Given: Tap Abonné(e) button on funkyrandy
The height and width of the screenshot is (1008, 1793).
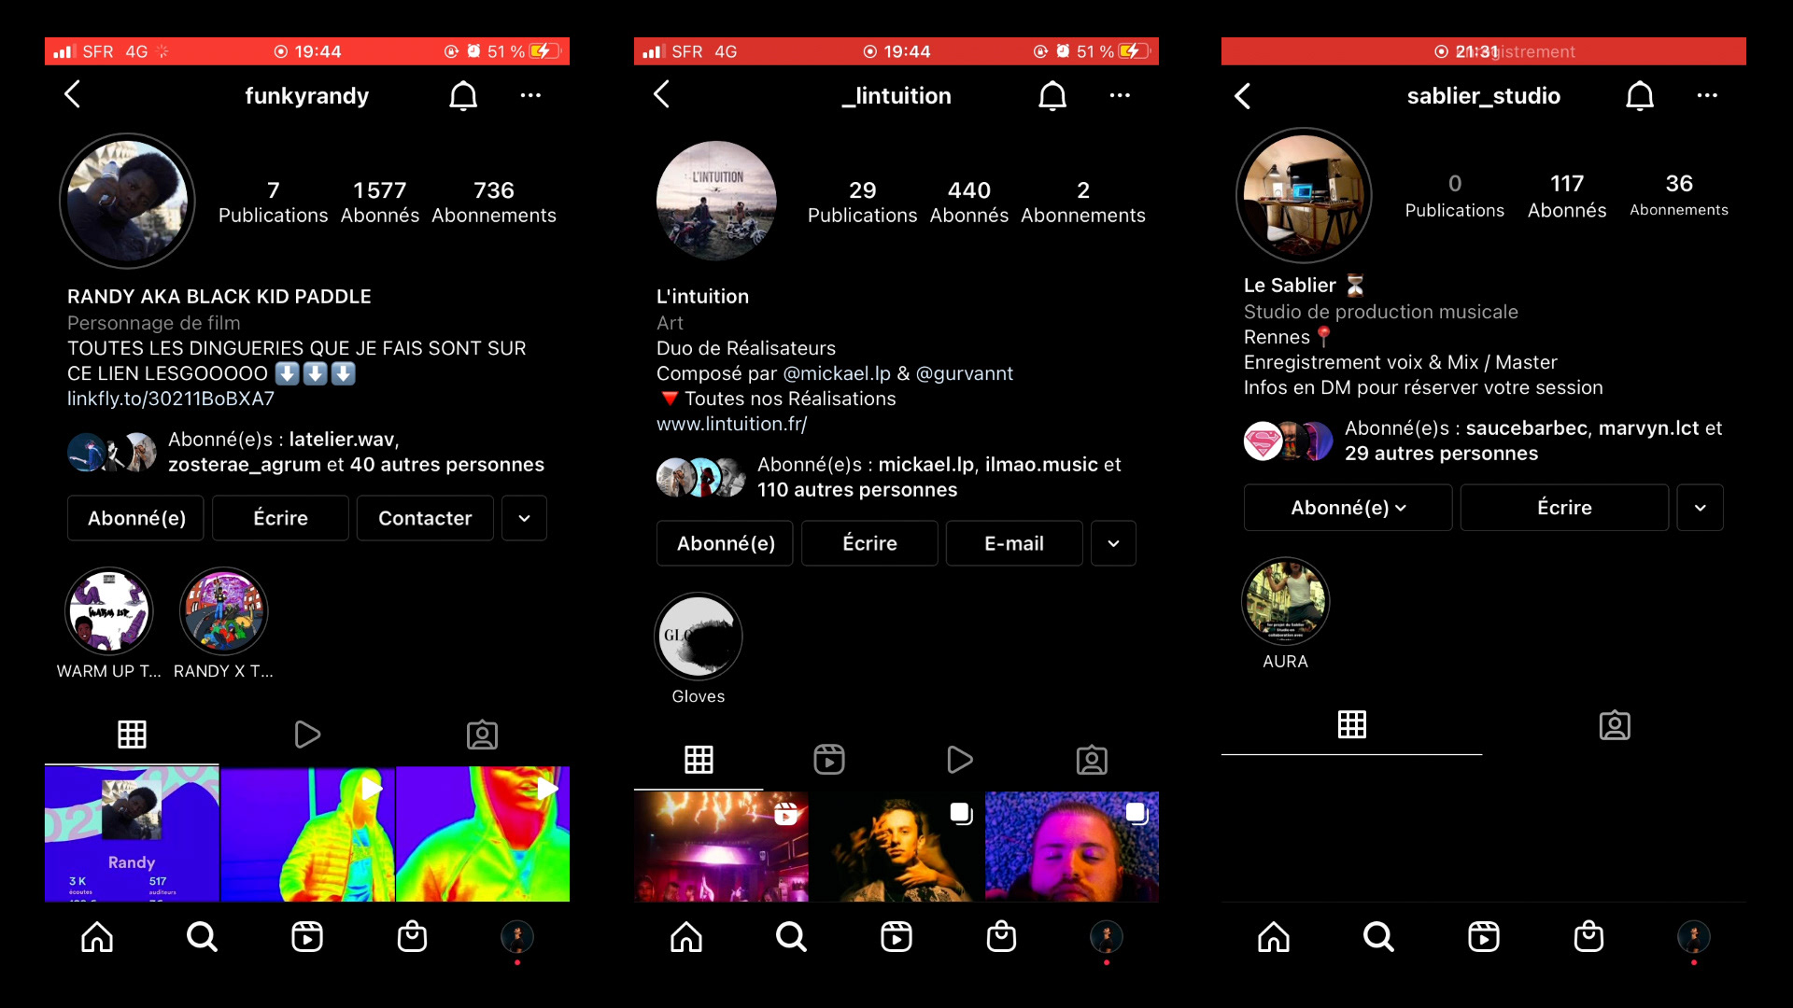Looking at the screenshot, I should point(136,518).
